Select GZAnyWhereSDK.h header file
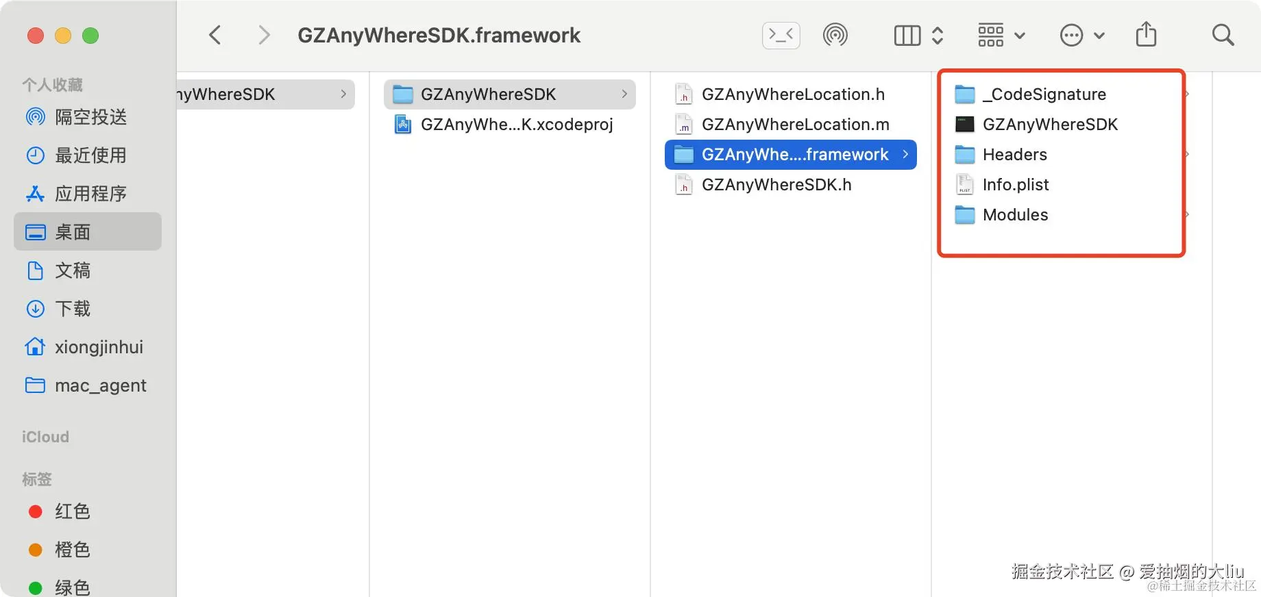The width and height of the screenshot is (1261, 597). pyautogui.click(x=791, y=185)
